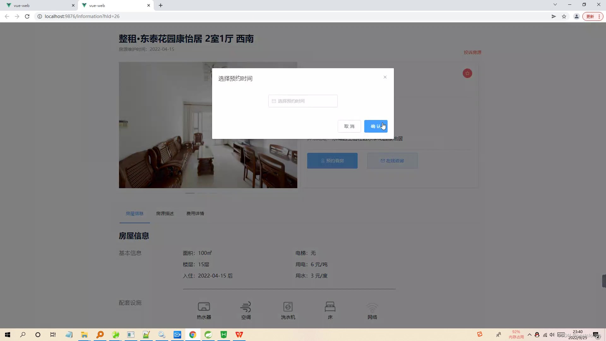Open the browser tab search dropdown chevron

coord(555,4)
